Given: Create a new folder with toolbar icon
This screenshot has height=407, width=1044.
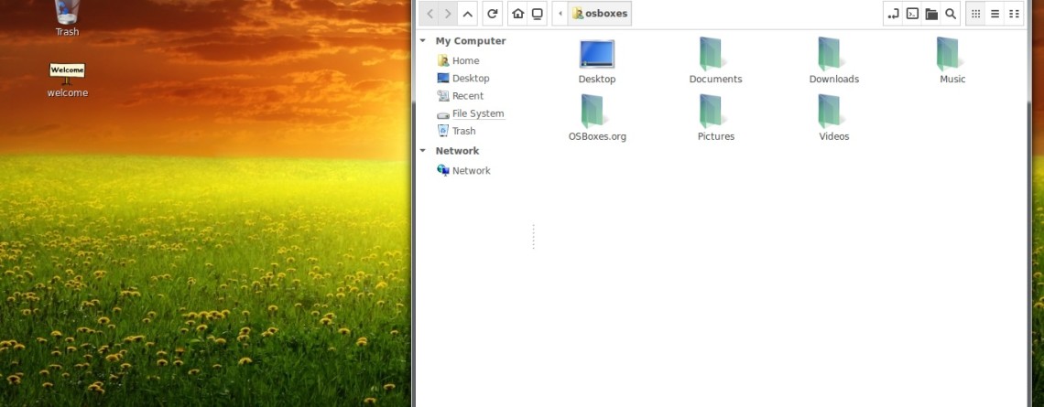Looking at the screenshot, I should pyautogui.click(x=931, y=14).
